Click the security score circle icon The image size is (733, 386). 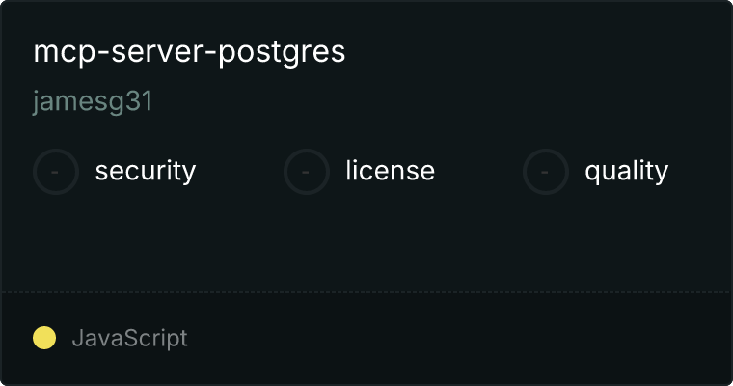[56, 172]
